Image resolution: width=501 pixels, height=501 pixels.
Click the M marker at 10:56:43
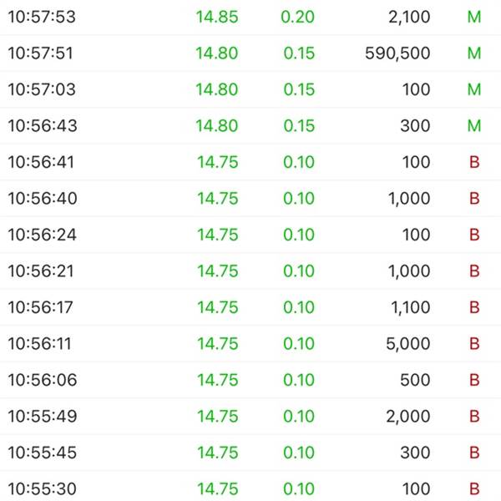point(474,126)
